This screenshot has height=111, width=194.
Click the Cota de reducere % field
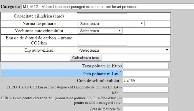click(x=145, y=109)
